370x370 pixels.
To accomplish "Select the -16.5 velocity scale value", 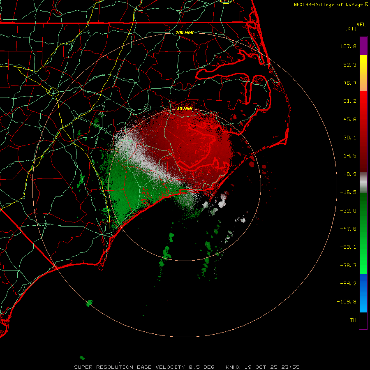I will tap(348, 192).
